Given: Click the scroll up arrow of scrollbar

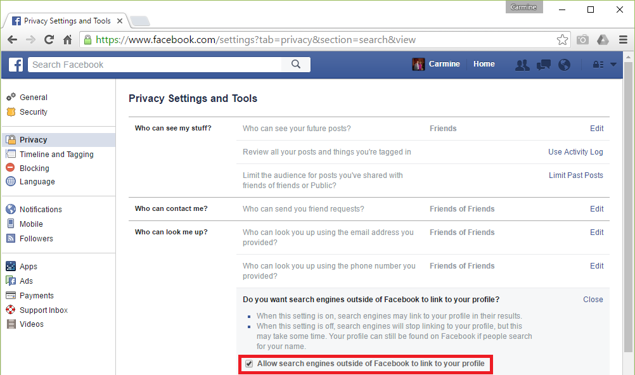Looking at the screenshot, I should (629, 57).
